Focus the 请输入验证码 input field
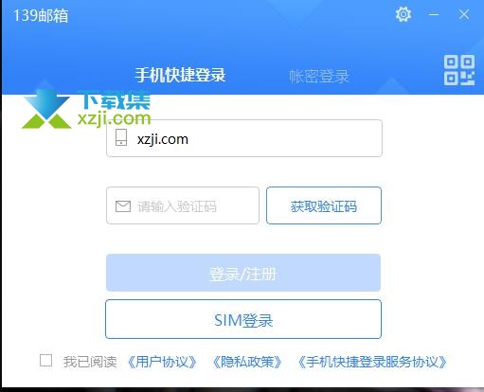This screenshot has height=392, width=484. tap(183, 205)
